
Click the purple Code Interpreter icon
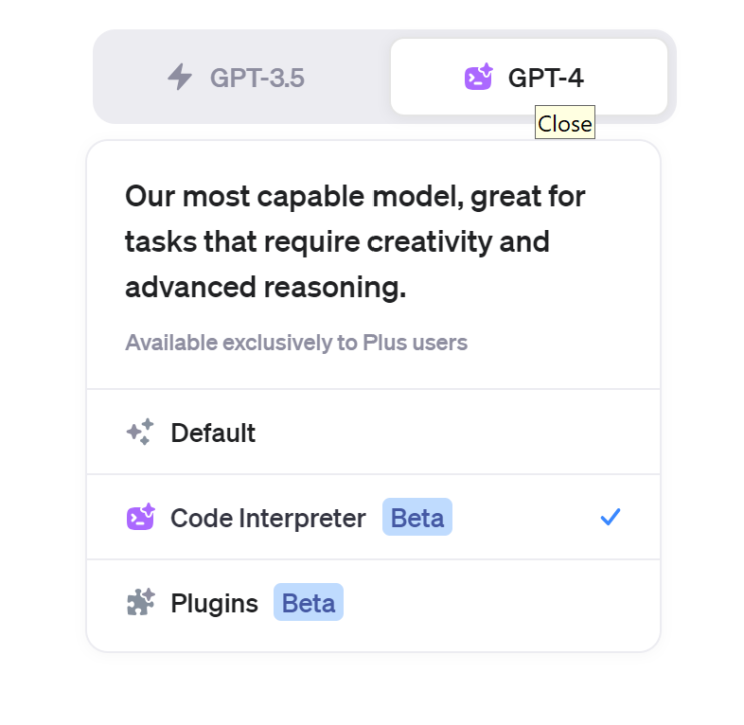point(140,518)
